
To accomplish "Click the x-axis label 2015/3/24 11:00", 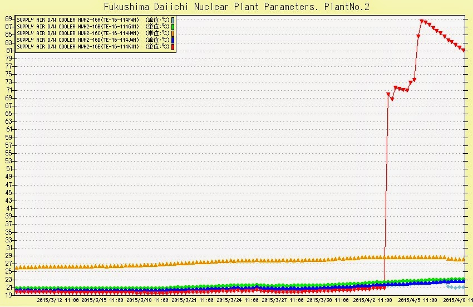I will [238, 300].
